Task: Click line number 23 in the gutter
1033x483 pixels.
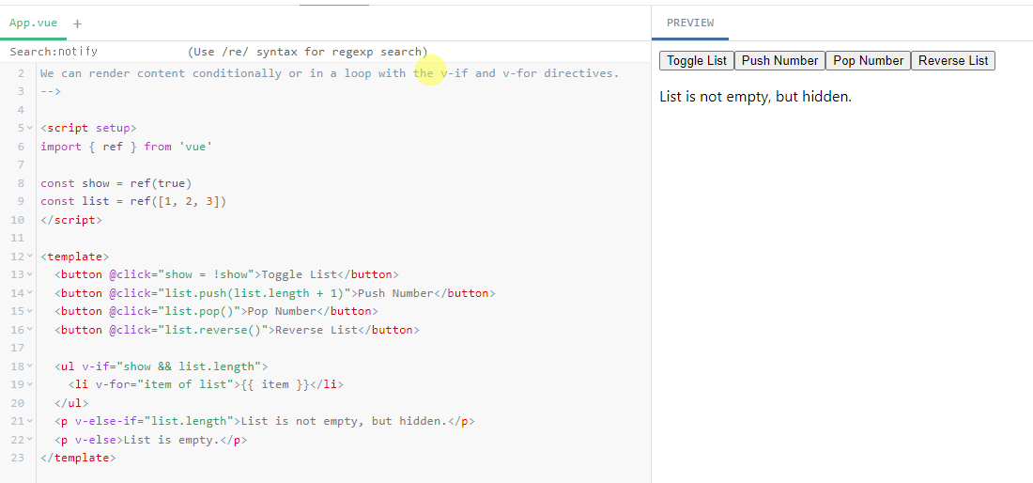Action: coord(18,458)
